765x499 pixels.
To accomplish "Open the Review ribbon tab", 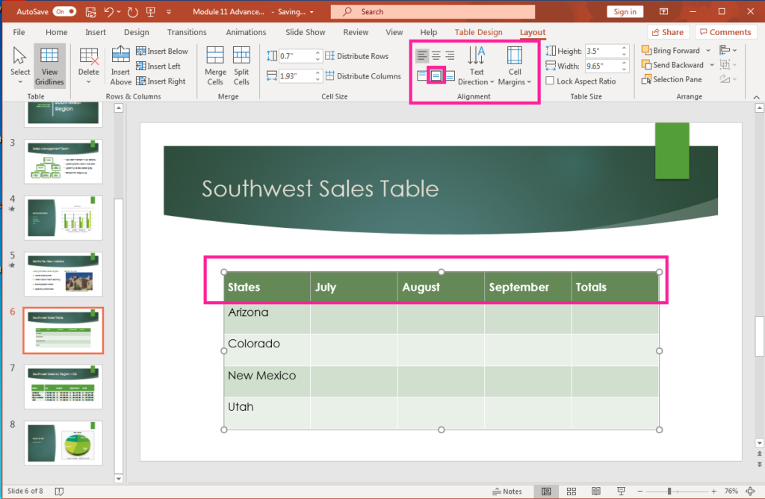I will pos(355,32).
